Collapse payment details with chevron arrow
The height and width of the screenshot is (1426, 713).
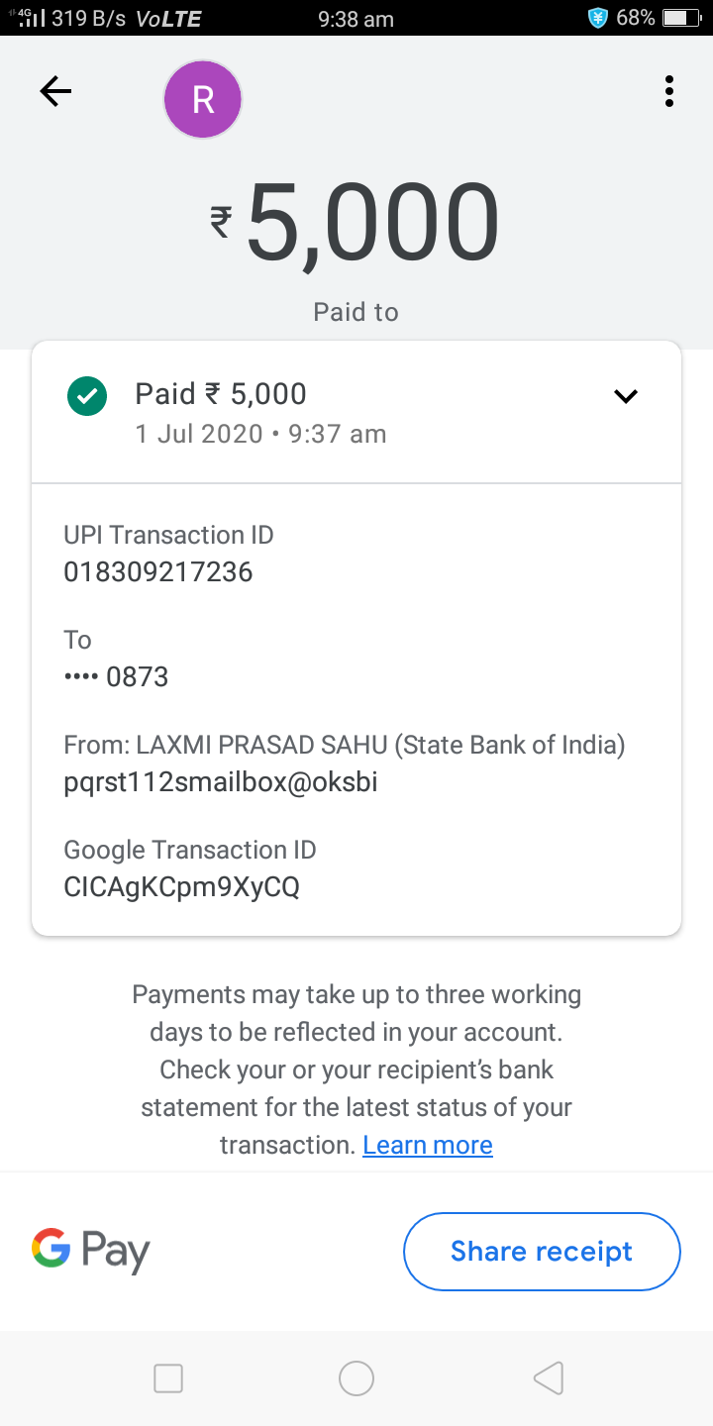click(x=626, y=396)
